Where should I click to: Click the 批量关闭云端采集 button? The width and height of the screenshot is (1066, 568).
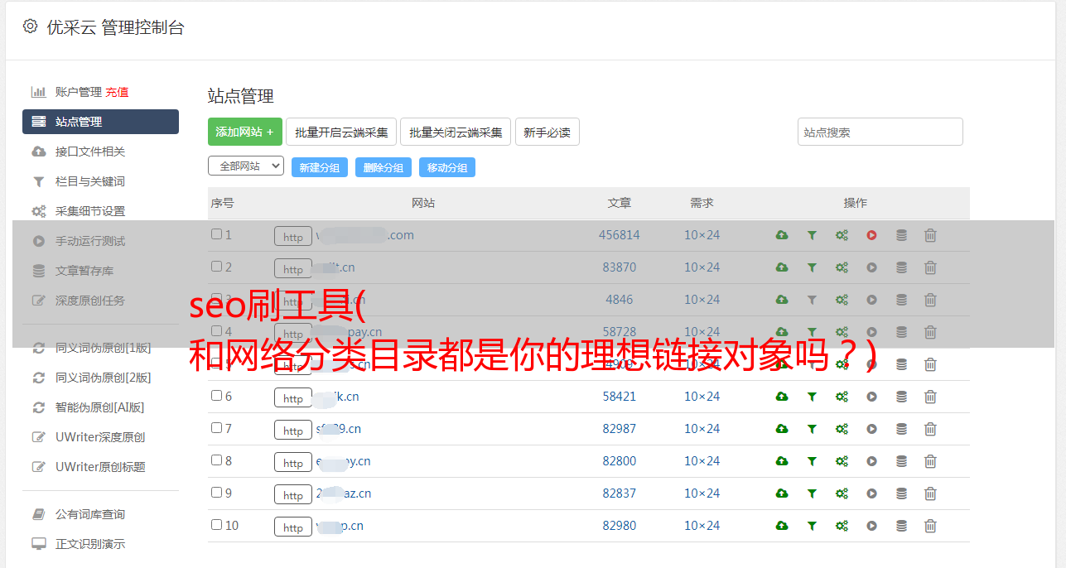[456, 132]
